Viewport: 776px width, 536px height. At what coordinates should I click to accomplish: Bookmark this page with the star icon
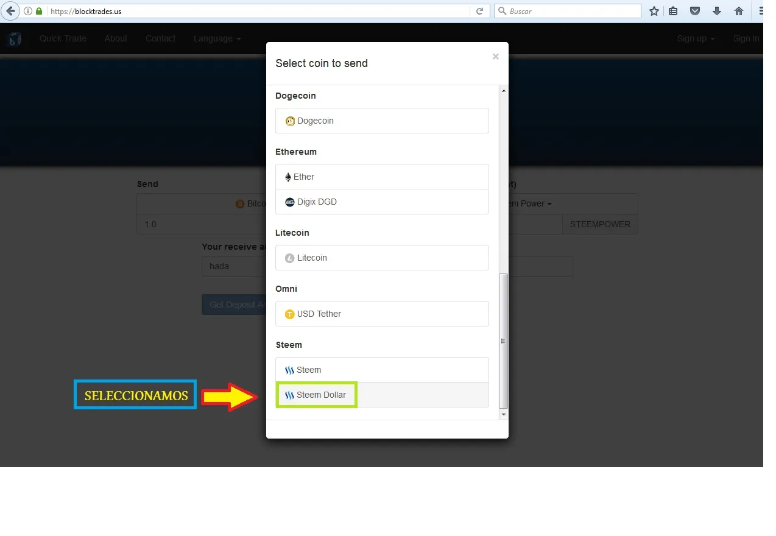point(654,11)
